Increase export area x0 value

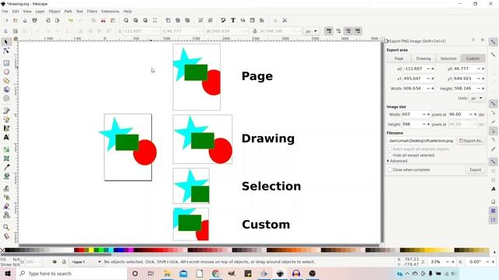click(x=433, y=68)
